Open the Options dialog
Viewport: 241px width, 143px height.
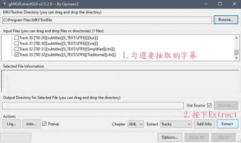(170, 137)
